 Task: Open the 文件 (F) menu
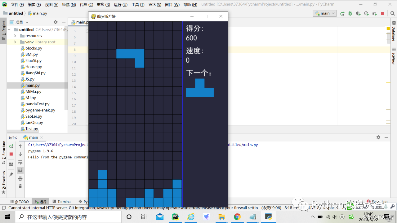[17, 5]
